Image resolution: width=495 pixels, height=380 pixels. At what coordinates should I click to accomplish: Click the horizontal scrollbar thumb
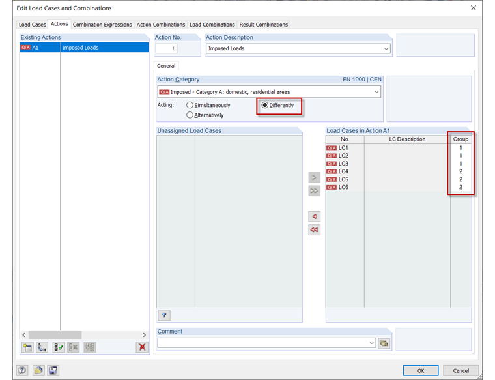55,335
